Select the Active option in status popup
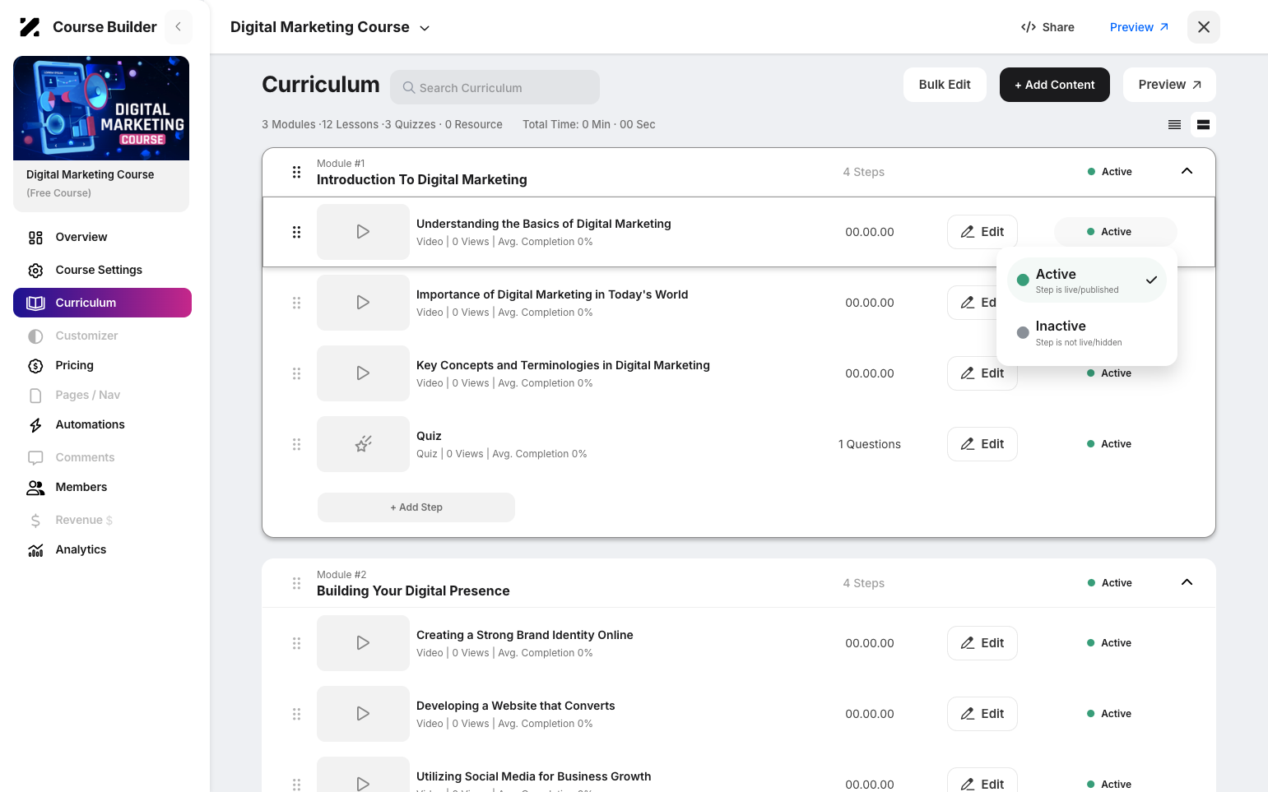The image size is (1268, 792). [1086, 280]
